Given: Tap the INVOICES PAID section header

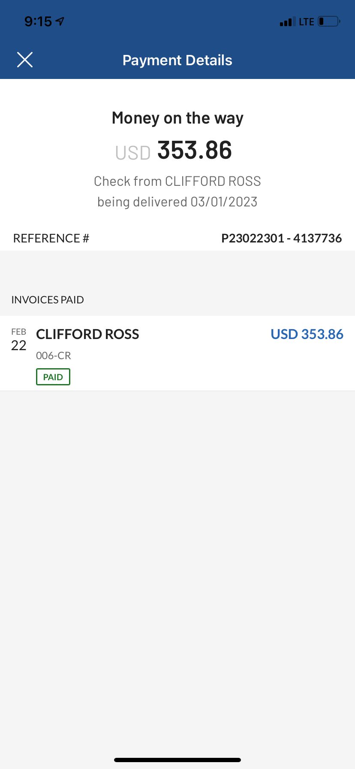Looking at the screenshot, I should [x=48, y=300].
